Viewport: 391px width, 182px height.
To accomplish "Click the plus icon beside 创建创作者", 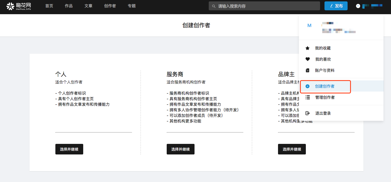I will [308, 86].
